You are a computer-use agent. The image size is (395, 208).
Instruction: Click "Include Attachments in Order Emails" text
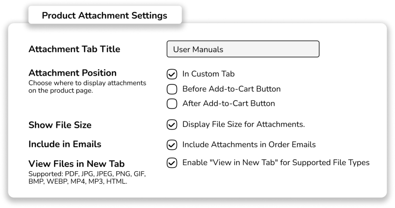point(249,144)
